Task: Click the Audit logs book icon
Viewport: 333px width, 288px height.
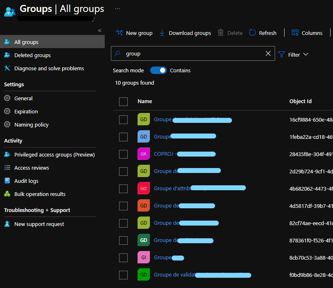Action: (7, 181)
